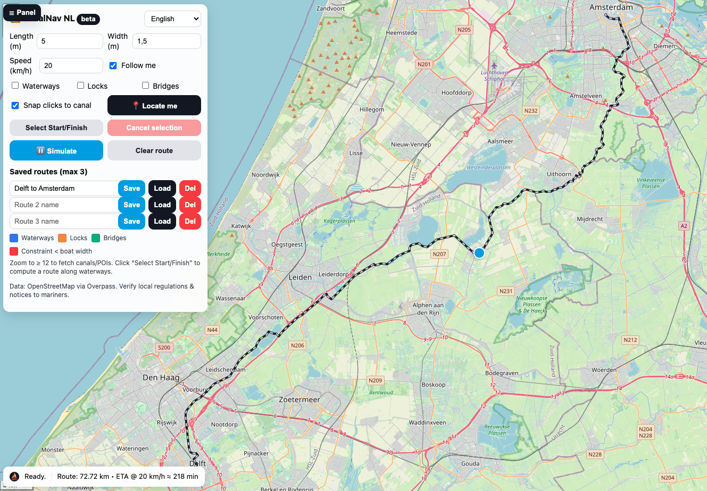Viewport: 707px width, 491px height.
Task: Click the green Bridges legend swatch
Action: pos(96,238)
